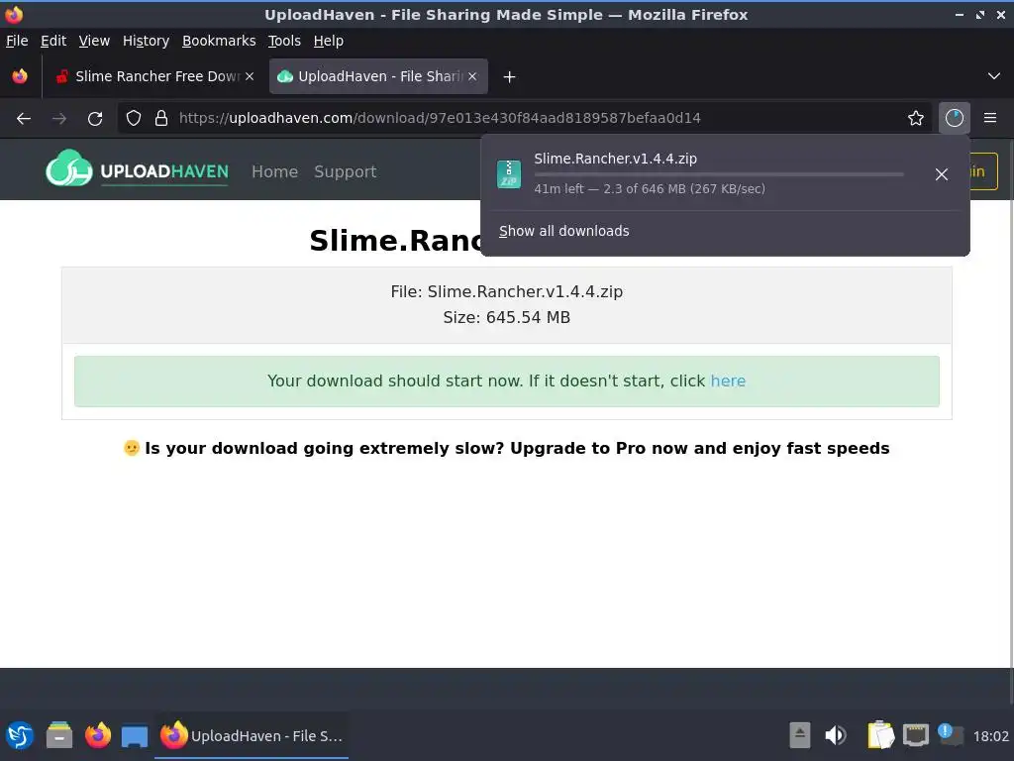Click 'File: Slime.Rancher.v1.4.4.zip' text
Screen dimensions: 1014x761
[507, 292]
